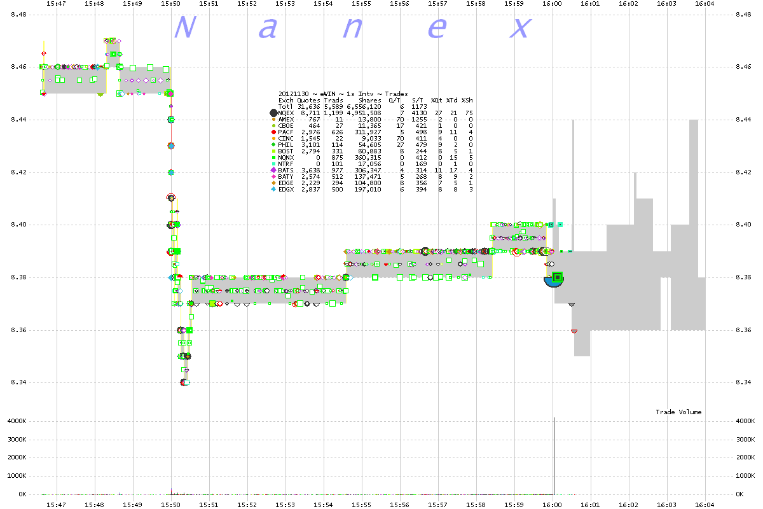Viewport: 763px width, 509px height.
Task: Click the AMEX brown dot legend marker
Action: tap(273, 120)
